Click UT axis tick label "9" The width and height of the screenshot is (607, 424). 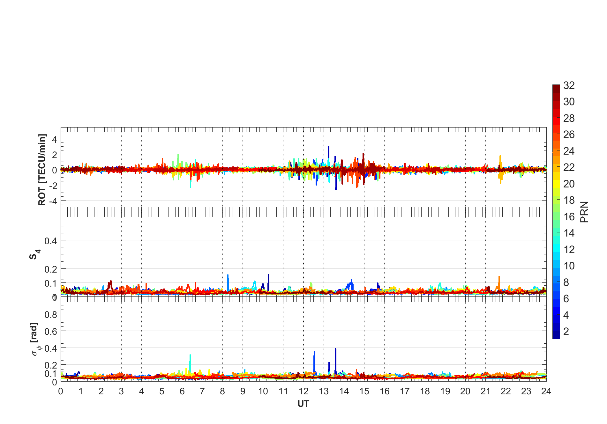pyautogui.click(x=243, y=391)
